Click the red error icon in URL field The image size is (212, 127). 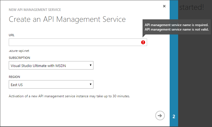pyautogui.click(x=143, y=42)
